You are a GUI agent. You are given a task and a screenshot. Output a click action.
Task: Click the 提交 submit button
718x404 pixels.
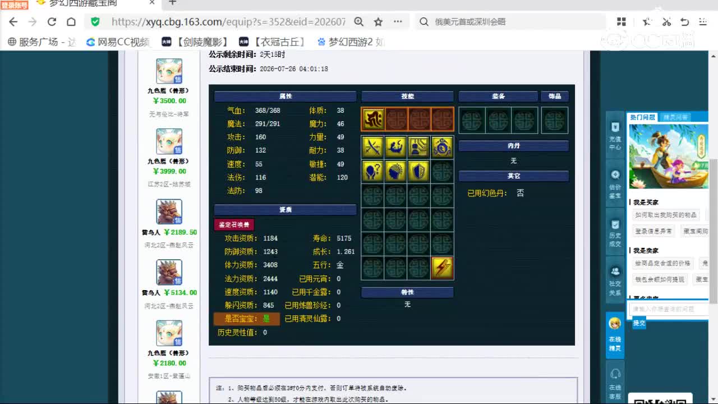639,323
